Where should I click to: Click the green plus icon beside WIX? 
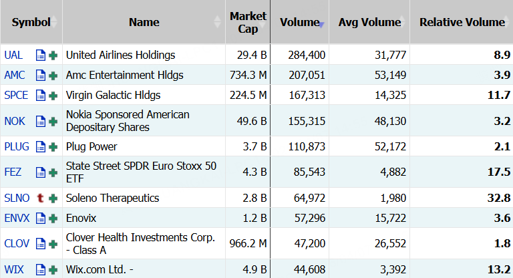click(x=53, y=269)
